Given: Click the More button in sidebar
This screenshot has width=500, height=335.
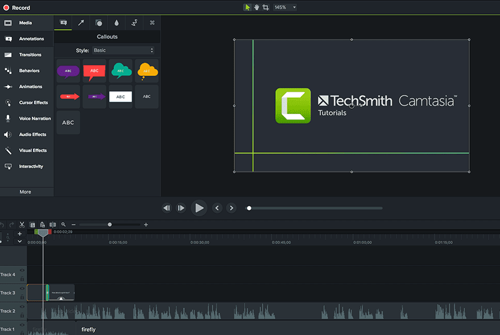Looking at the screenshot, I should pyautogui.click(x=26, y=192).
